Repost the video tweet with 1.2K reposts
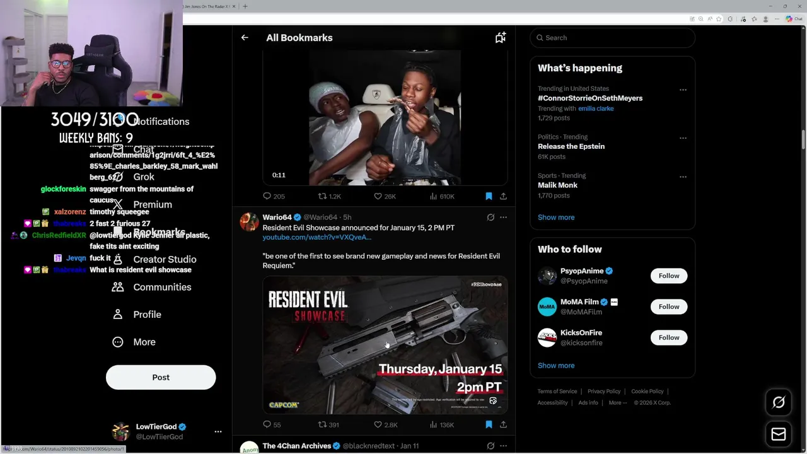807x454 pixels. 329,196
